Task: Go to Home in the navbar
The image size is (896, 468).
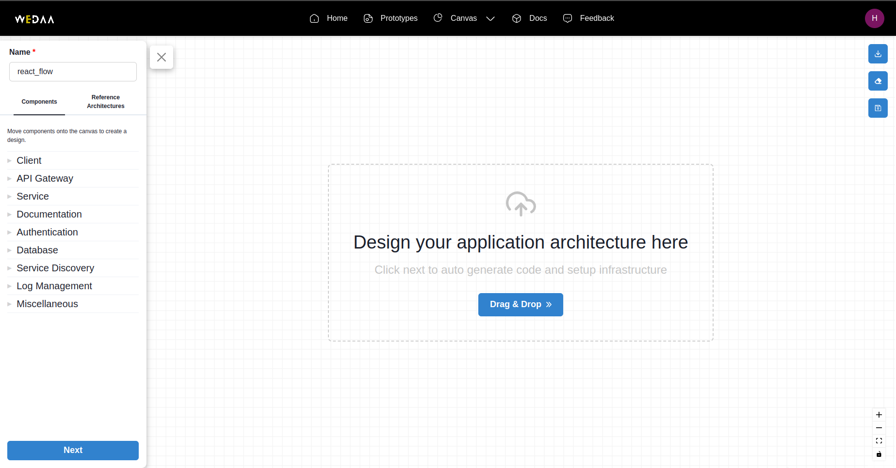Action: (337, 18)
